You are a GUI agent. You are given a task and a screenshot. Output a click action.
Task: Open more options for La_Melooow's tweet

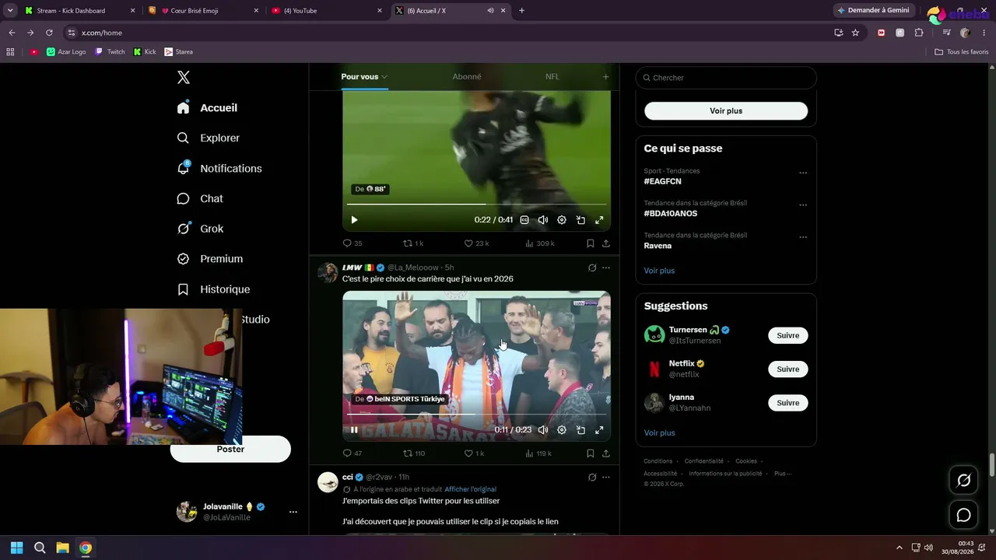[606, 268]
